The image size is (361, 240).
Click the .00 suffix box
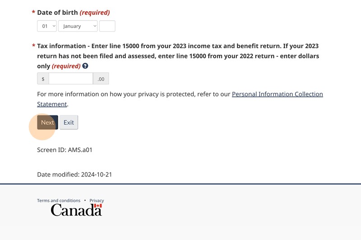(x=101, y=79)
